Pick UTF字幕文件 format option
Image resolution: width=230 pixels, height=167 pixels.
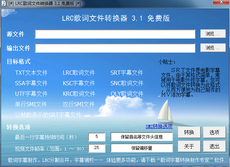[31, 94]
